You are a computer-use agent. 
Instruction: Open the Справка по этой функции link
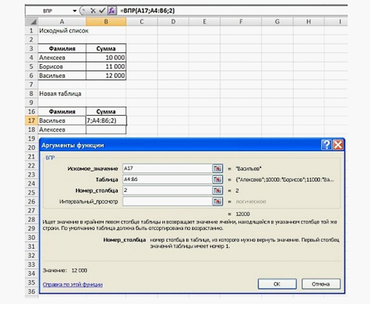coord(73,284)
